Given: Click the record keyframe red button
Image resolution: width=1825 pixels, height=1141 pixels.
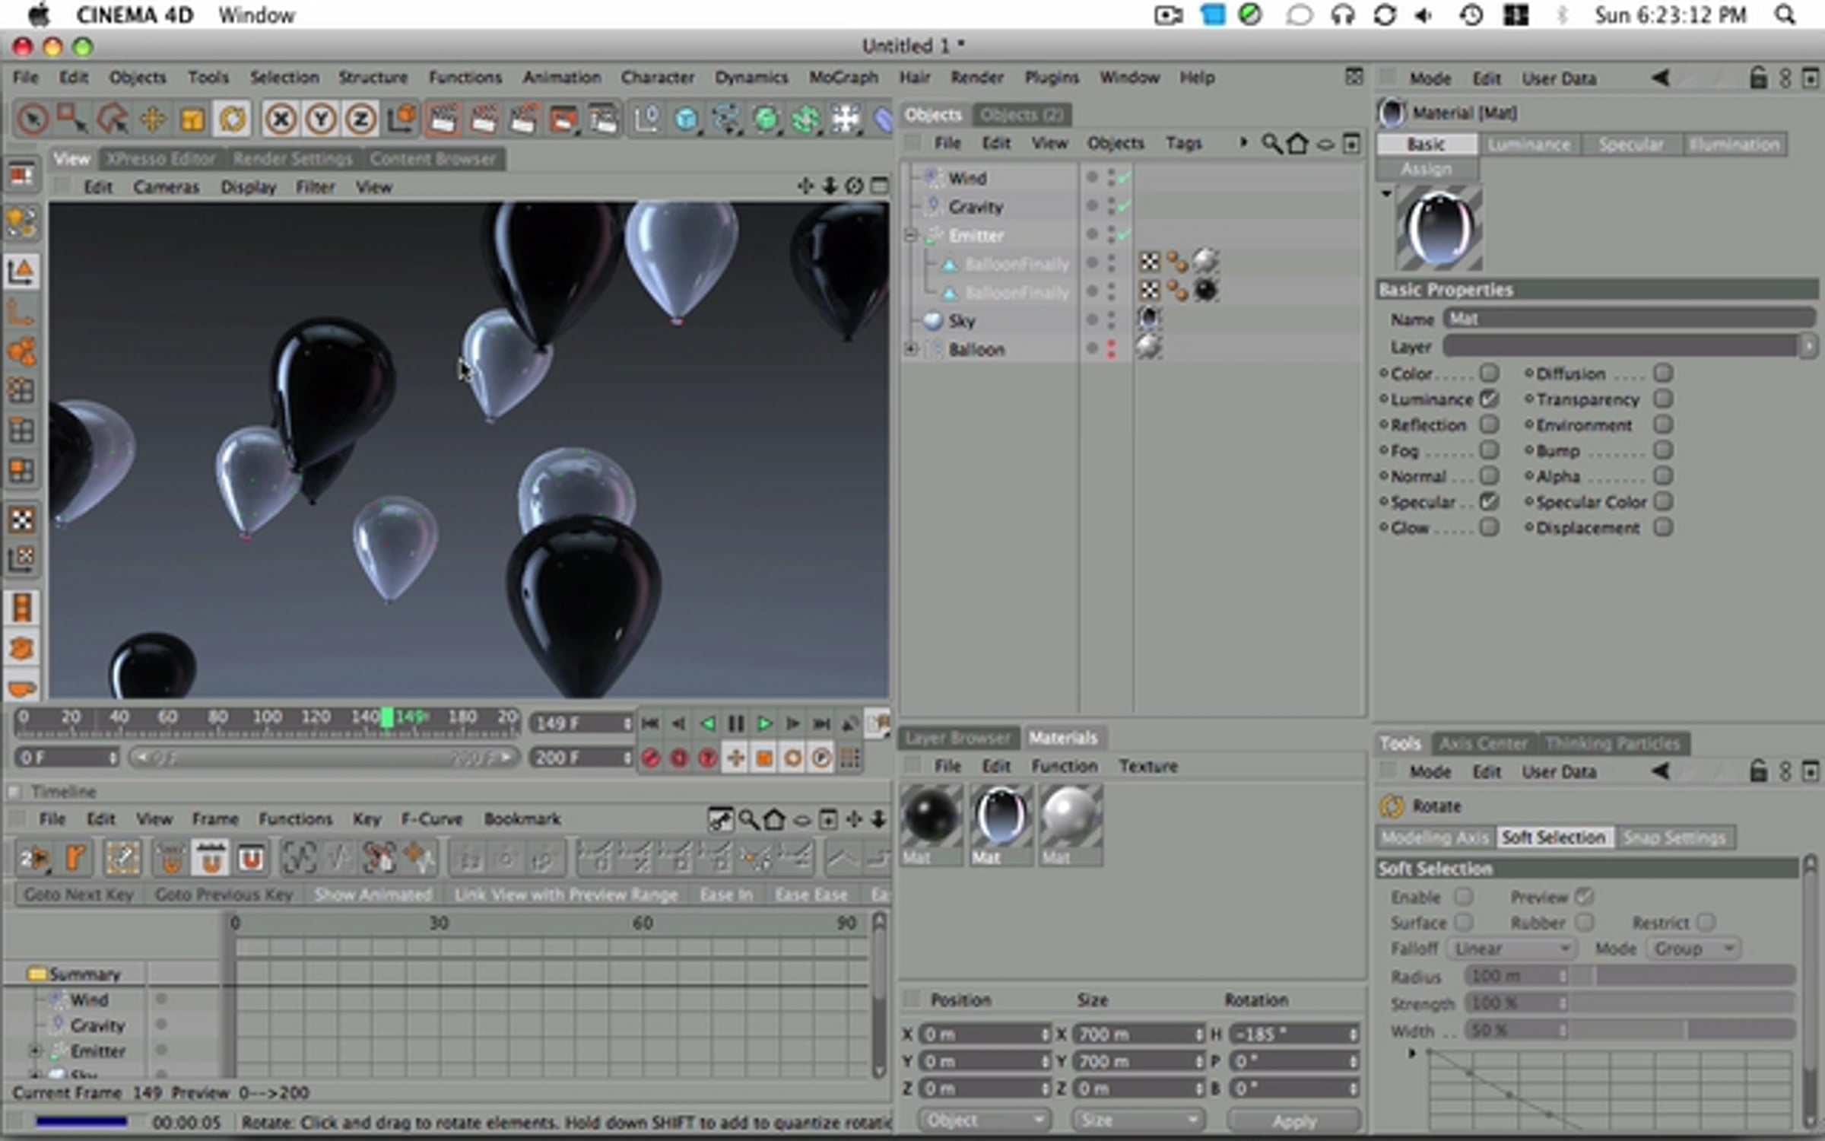Looking at the screenshot, I should [x=651, y=758].
